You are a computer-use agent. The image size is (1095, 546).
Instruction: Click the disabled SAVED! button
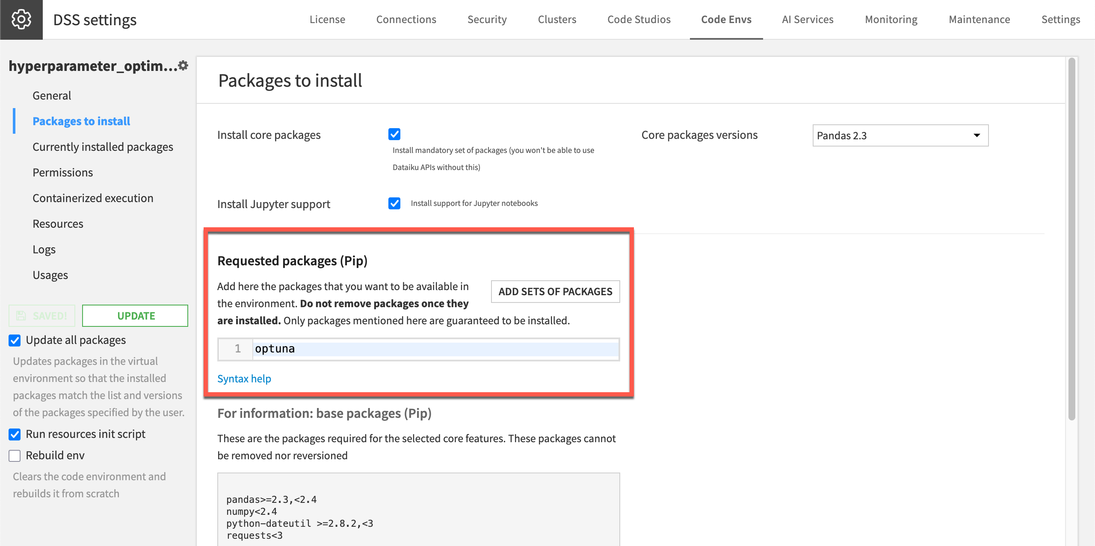(42, 316)
